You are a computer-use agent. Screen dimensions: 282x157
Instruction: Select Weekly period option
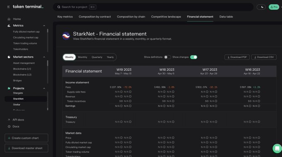coord(69,57)
